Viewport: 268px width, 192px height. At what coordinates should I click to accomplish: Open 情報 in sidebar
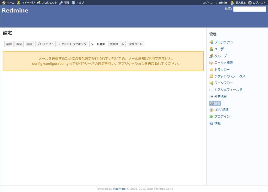(217, 123)
